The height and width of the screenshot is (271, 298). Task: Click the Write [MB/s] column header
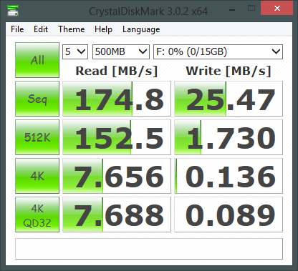229,71
